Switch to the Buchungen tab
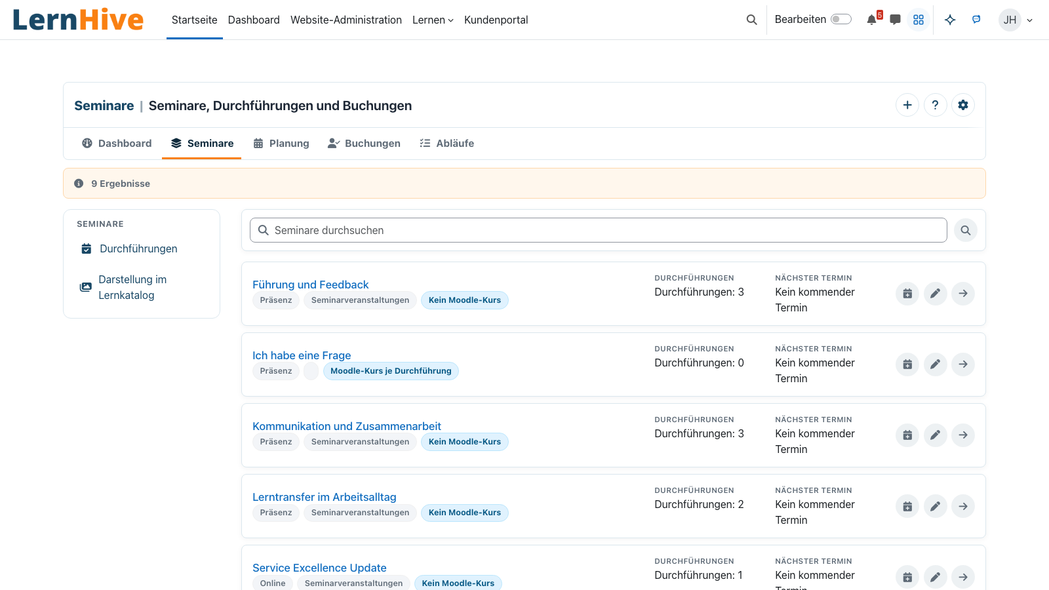This screenshot has height=590, width=1049. [364, 143]
